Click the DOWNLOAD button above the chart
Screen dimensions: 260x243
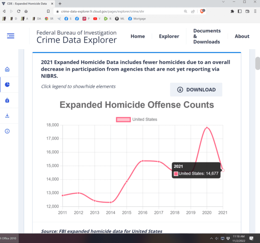pos(196,90)
